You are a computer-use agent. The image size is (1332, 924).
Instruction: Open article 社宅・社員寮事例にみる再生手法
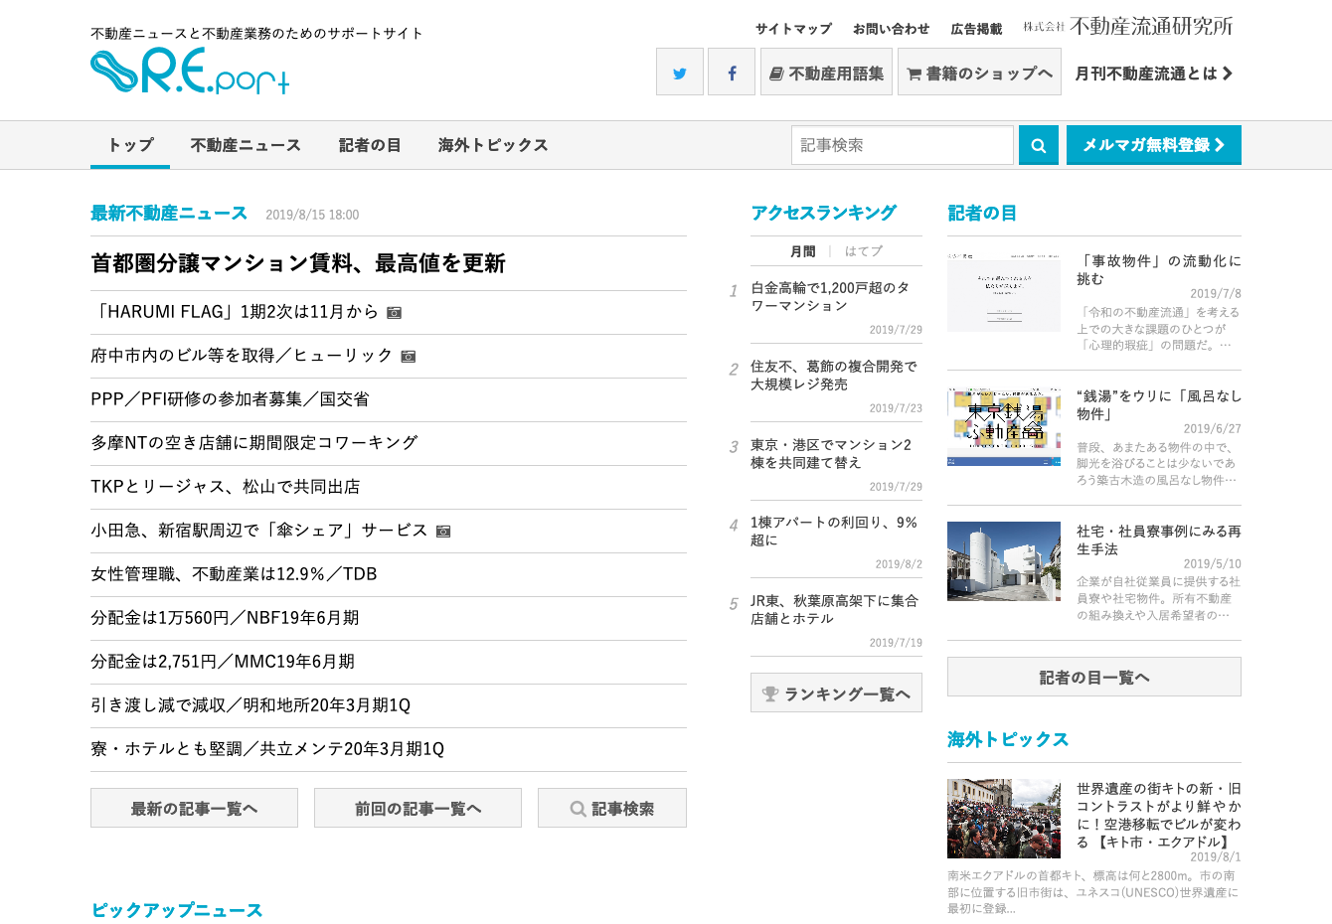tap(1159, 540)
